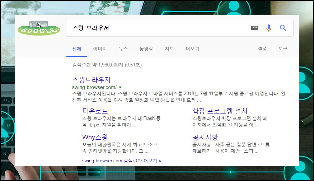Open the 설정 search settings menu
Viewport: 314px width, 181px height.
tap(262, 49)
